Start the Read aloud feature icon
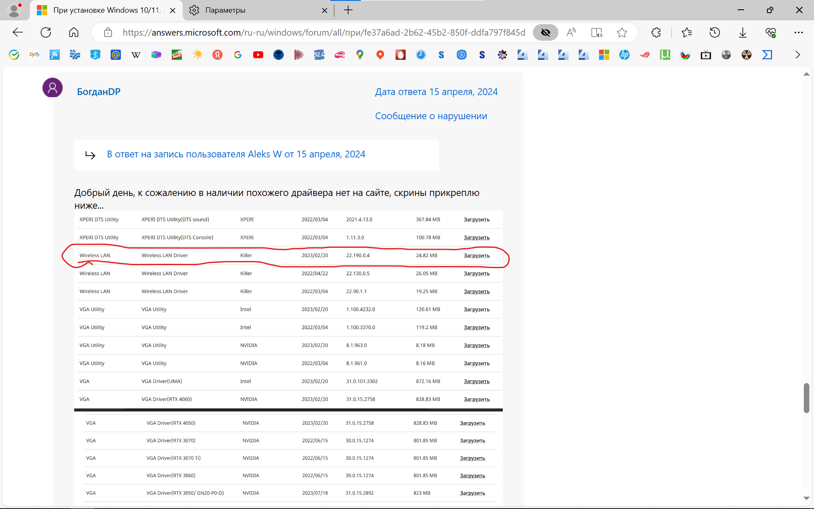814x509 pixels. point(571,33)
